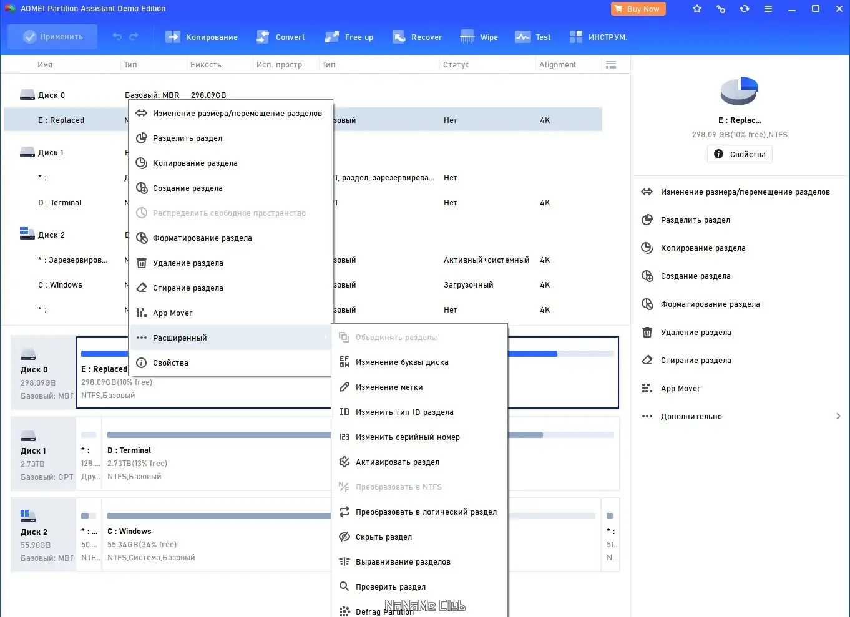Screen dimensions: 850x617
Task: Sort by the Емкость column header
Action: [x=206, y=64]
